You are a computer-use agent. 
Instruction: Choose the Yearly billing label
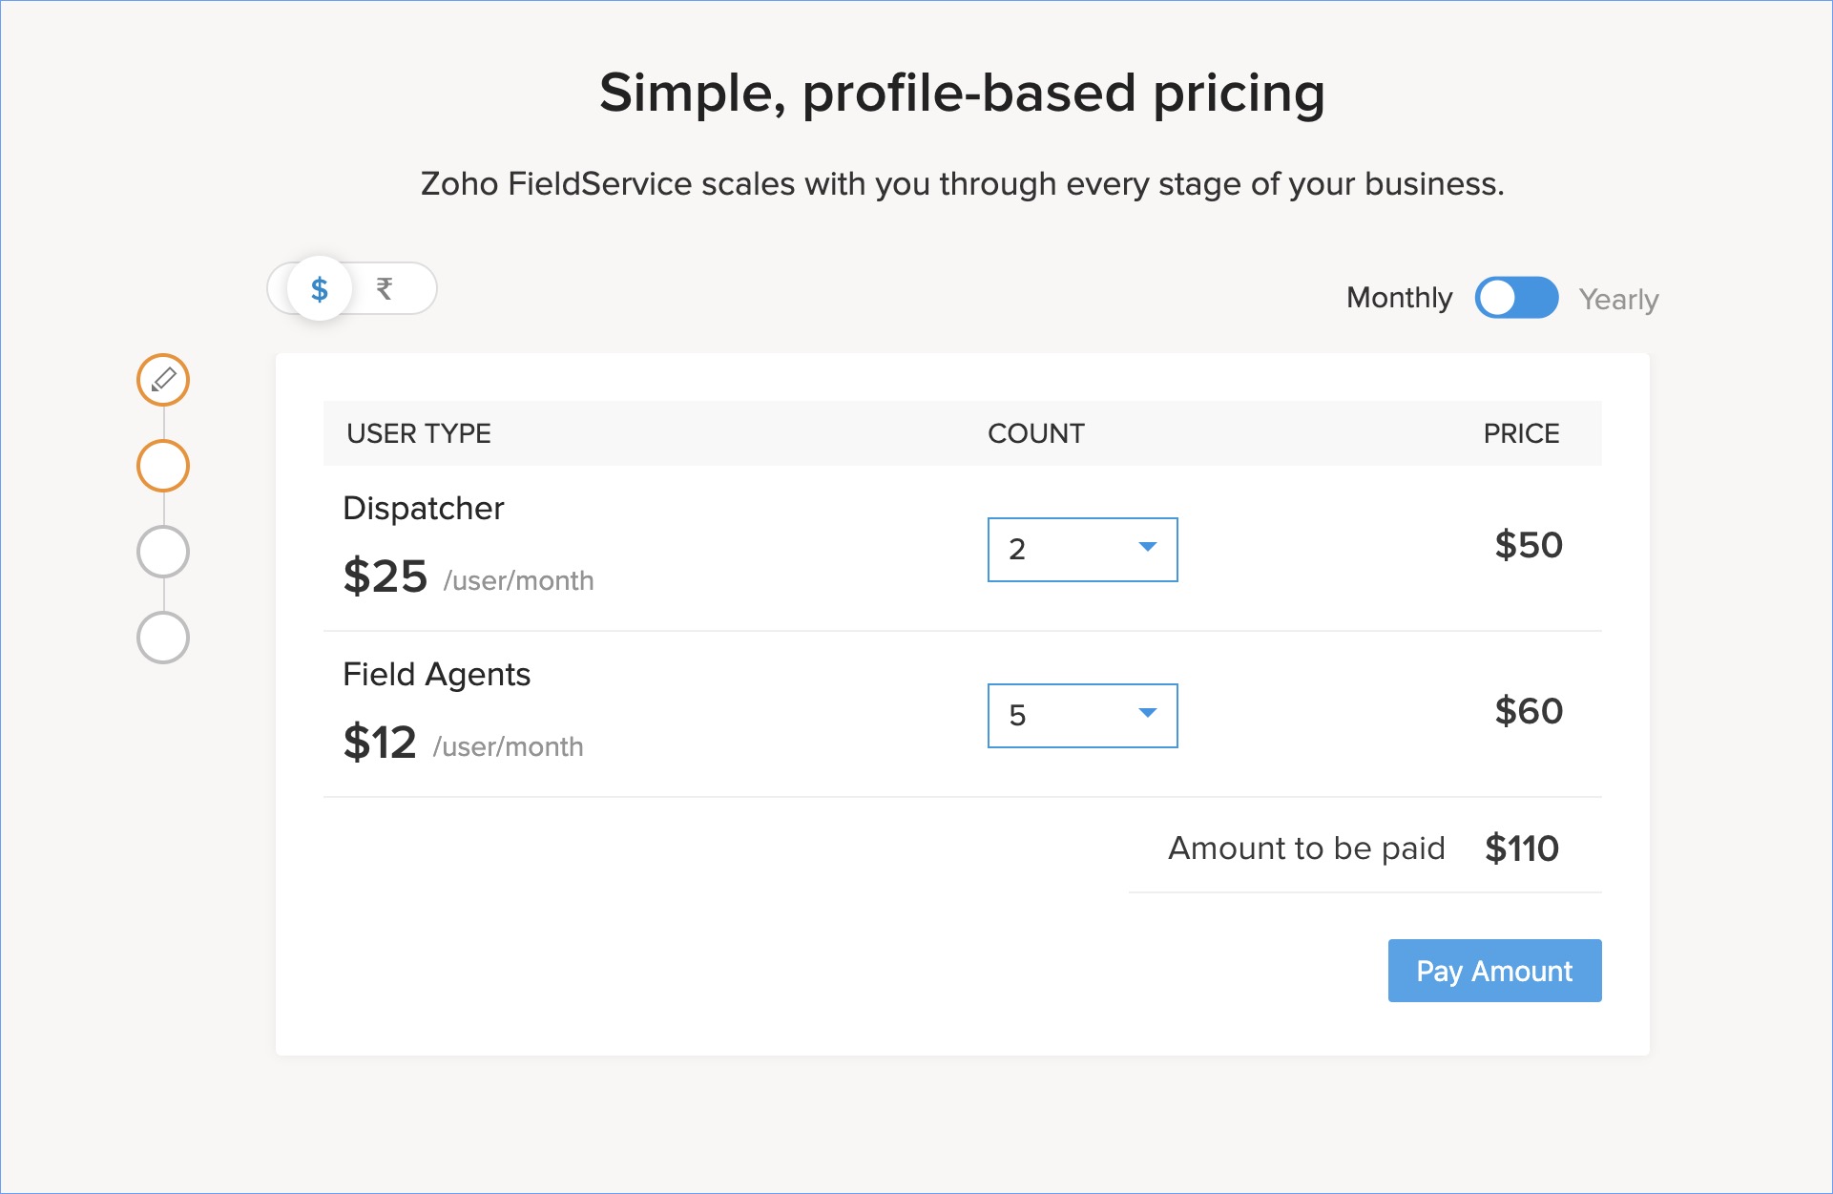1618,300
